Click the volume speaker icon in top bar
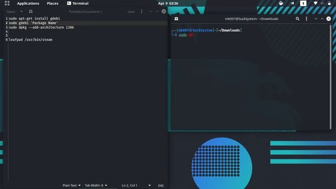Image resolution: width=336 pixels, height=189 pixels. 322,3
